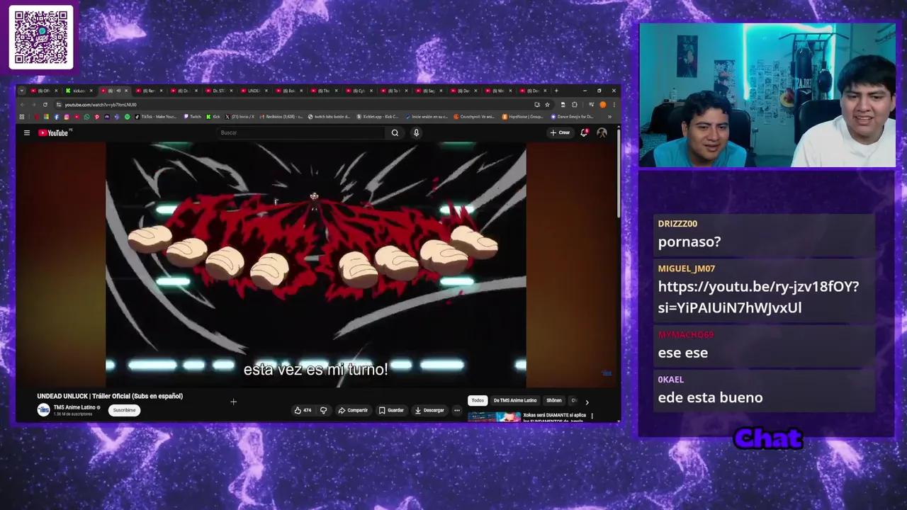
Task: Open the Recibidos Gmail bookmark
Action: click(x=281, y=117)
